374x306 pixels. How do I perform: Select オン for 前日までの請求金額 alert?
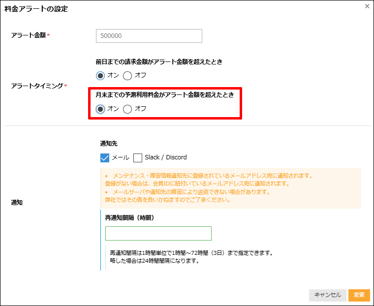tap(100, 76)
